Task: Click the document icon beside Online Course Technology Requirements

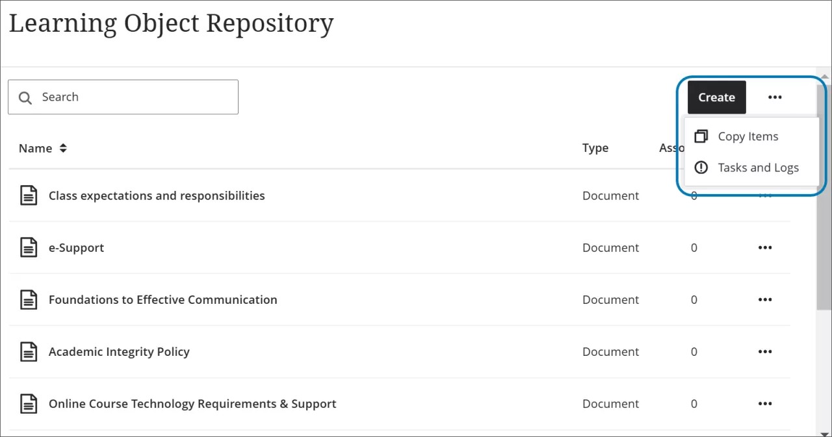Action: coord(29,403)
